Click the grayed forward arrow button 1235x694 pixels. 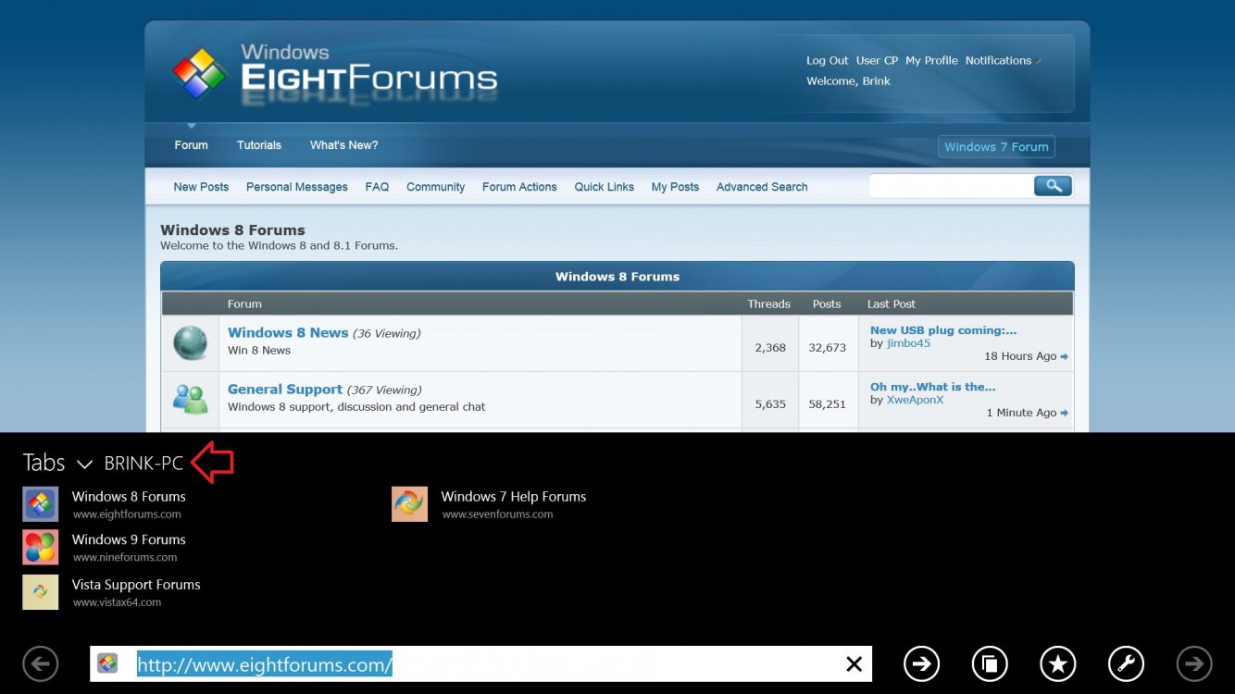(1194, 663)
